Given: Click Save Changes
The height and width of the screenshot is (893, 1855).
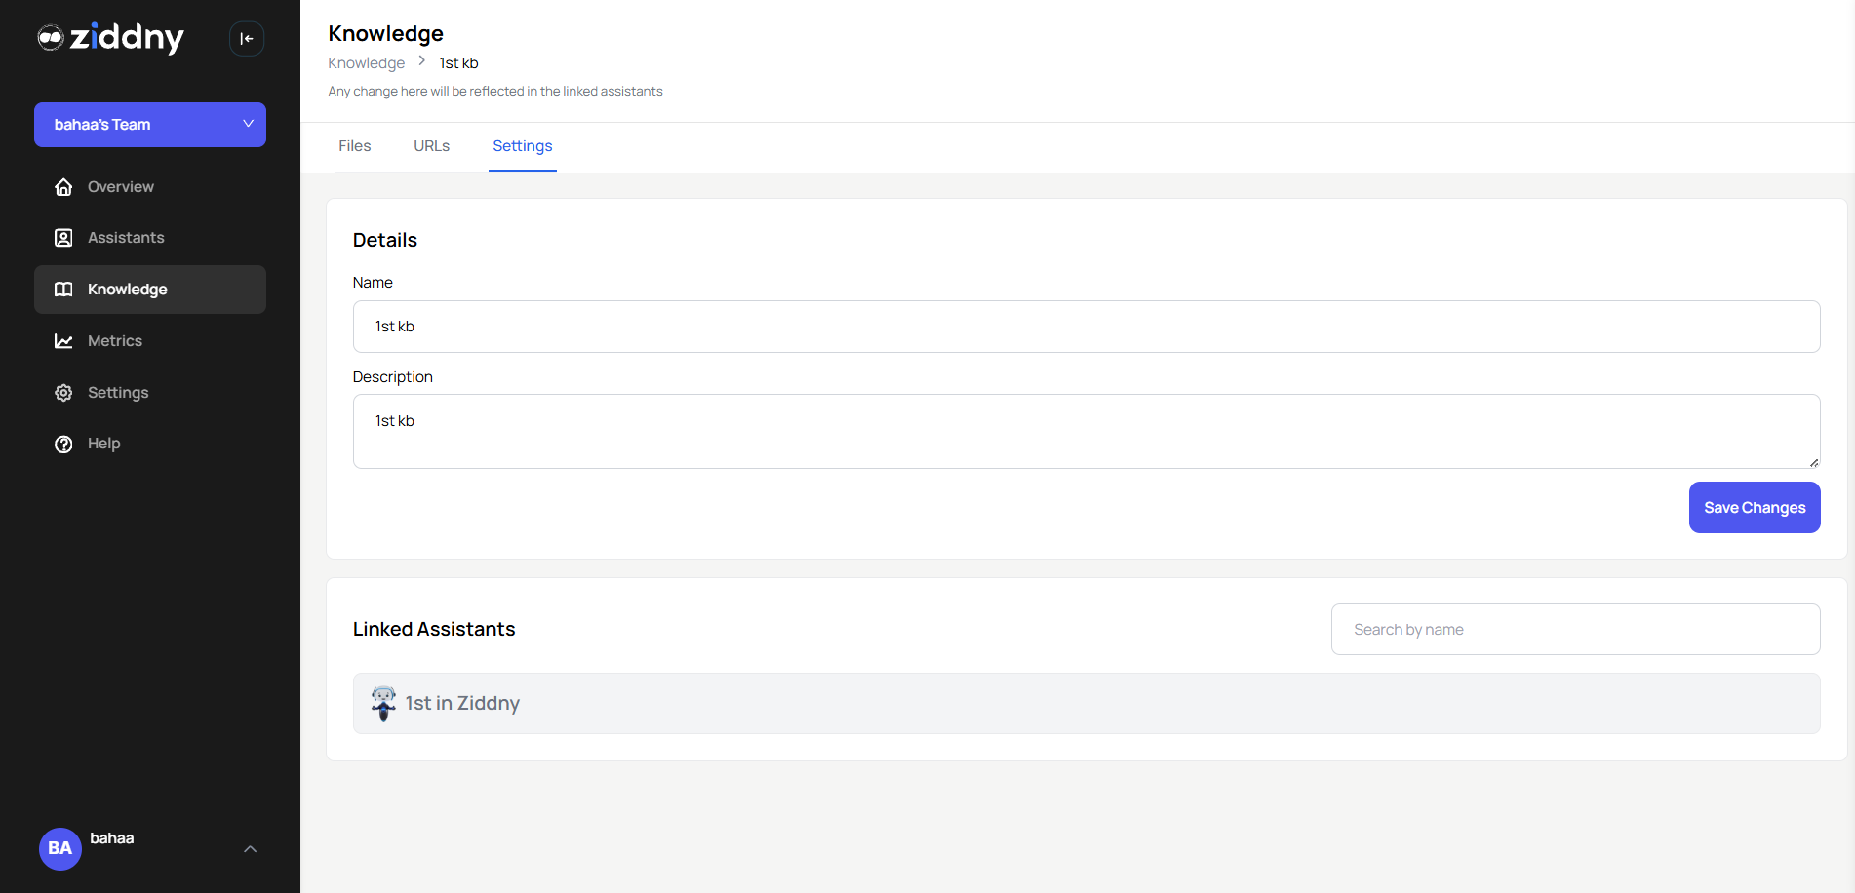Looking at the screenshot, I should click(x=1754, y=507).
